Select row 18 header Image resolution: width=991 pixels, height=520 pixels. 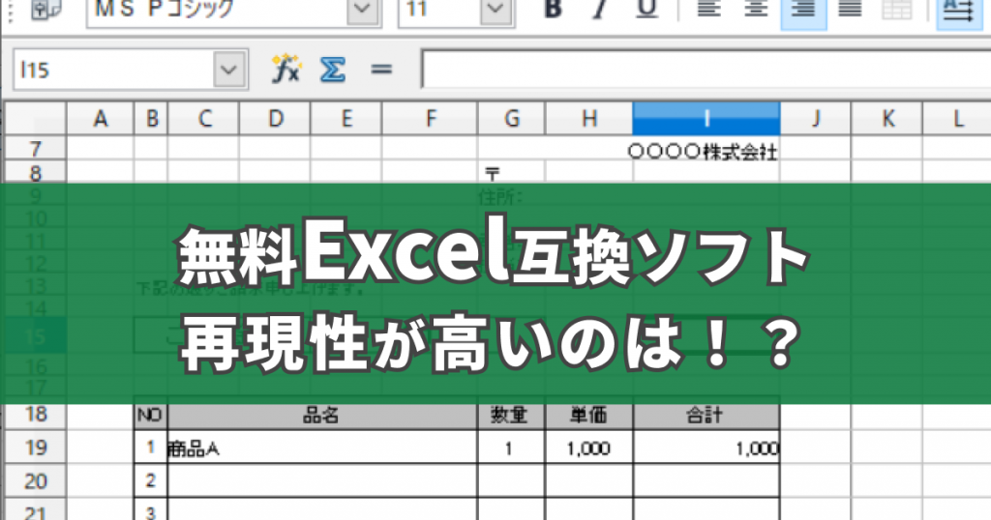[36, 416]
